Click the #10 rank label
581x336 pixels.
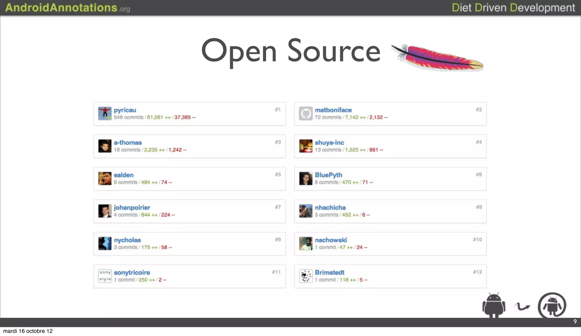[x=477, y=240]
